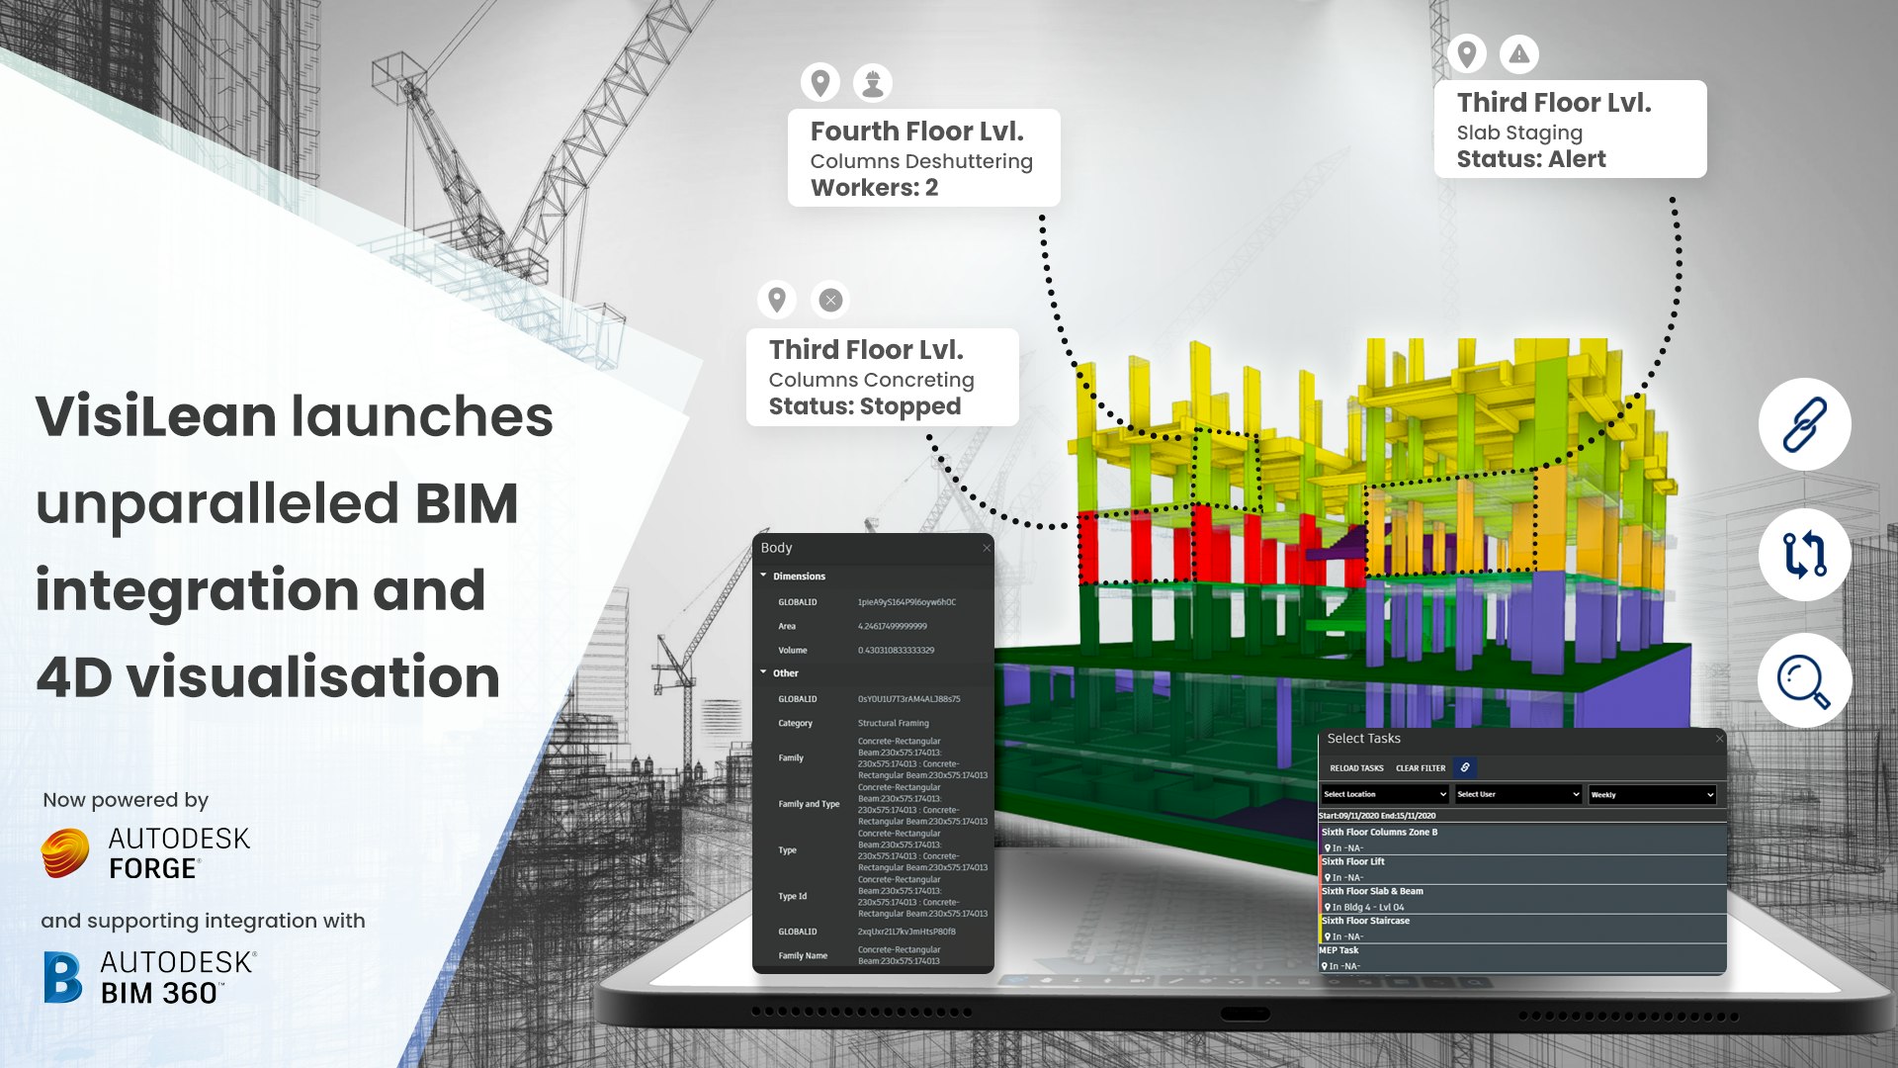
Task: Collapse the Other properties section
Action: (764, 672)
